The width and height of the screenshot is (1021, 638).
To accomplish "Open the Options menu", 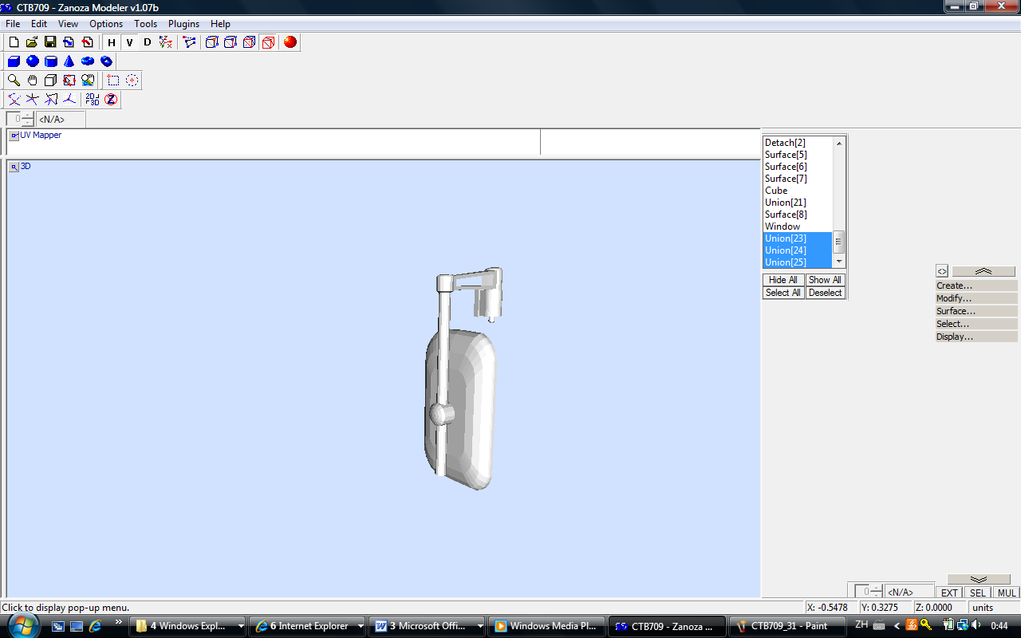I will pyautogui.click(x=106, y=24).
